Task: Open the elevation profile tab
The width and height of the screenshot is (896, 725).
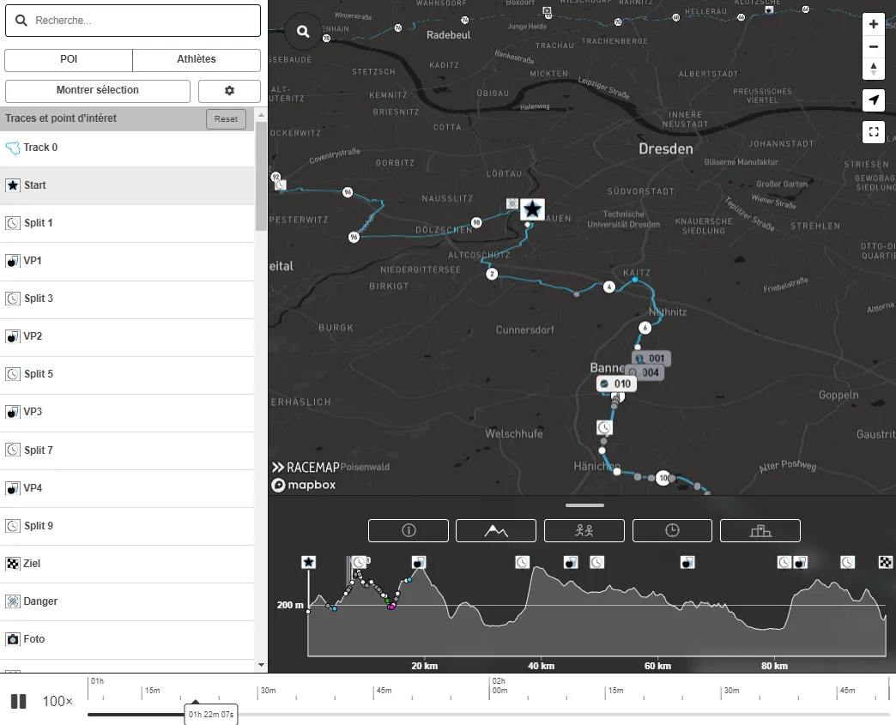Action: click(496, 530)
